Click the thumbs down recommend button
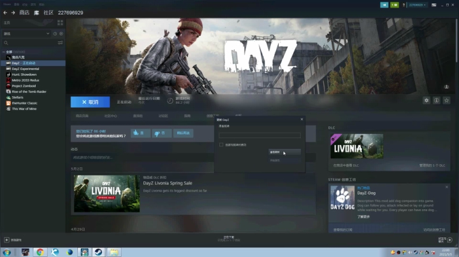The image size is (459, 257). (161, 133)
